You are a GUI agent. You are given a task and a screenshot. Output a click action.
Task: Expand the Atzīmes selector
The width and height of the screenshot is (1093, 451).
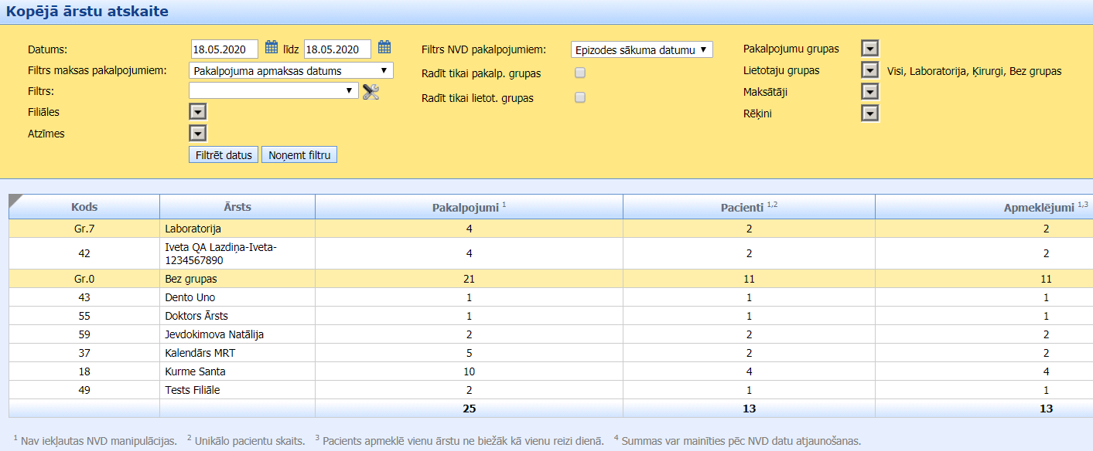coord(198,134)
